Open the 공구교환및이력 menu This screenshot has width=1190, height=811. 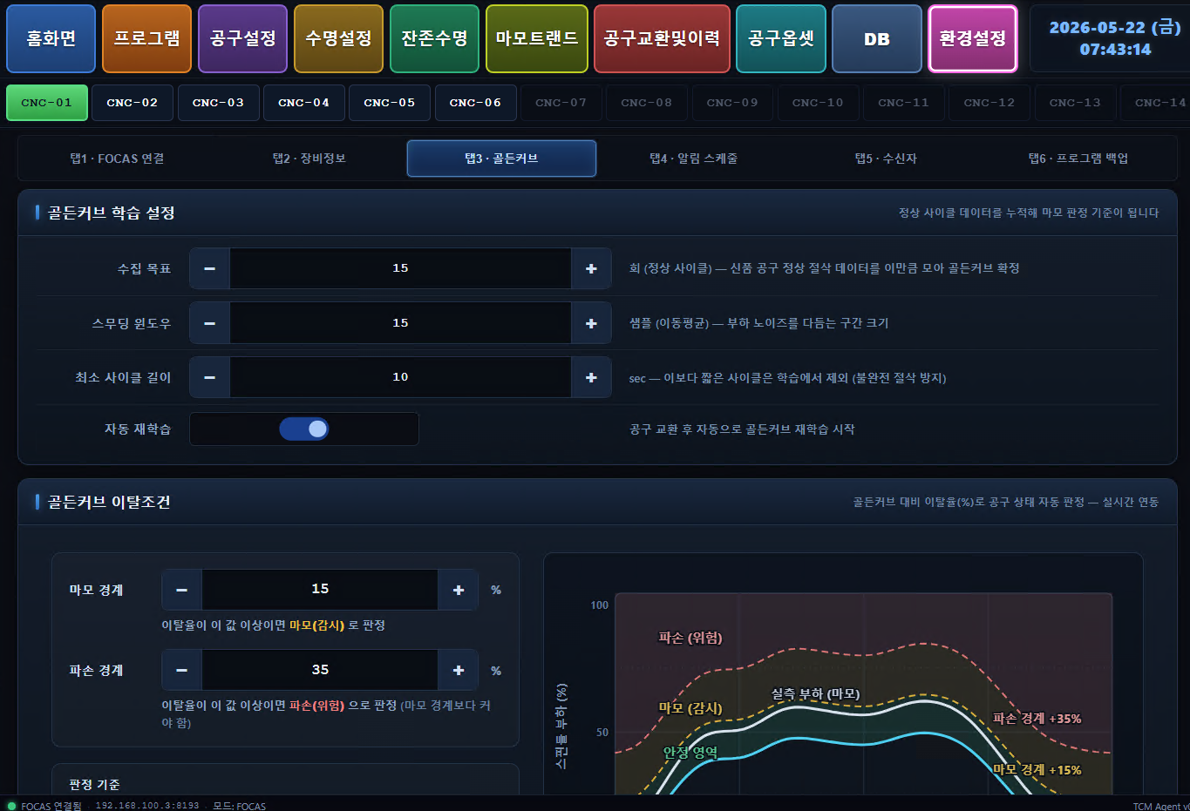pos(662,38)
